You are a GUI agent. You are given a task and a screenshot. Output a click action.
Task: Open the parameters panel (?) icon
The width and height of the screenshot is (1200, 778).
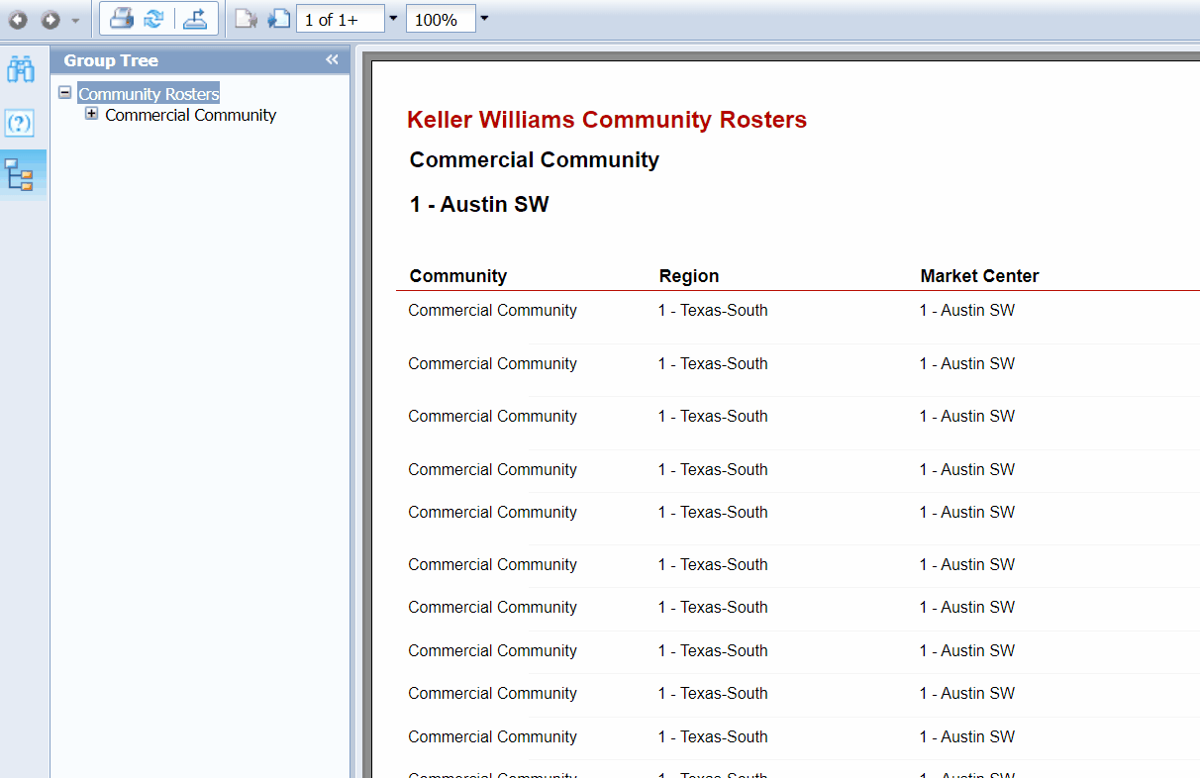pyautogui.click(x=20, y=124)
